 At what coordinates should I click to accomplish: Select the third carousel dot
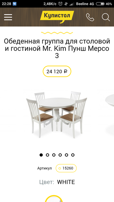54,155
